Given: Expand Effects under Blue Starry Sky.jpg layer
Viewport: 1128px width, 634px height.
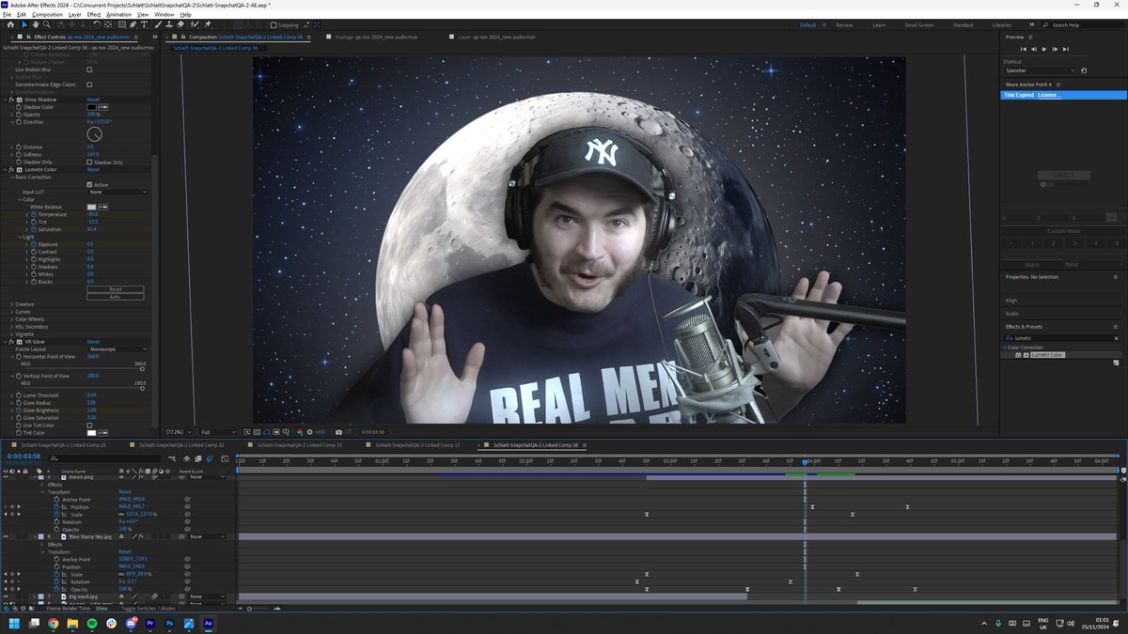Looking at the screenshot, I should click(42, 544).
